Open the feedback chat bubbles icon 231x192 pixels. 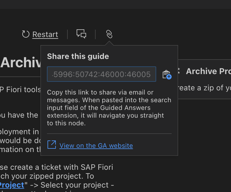pos(81,34)
